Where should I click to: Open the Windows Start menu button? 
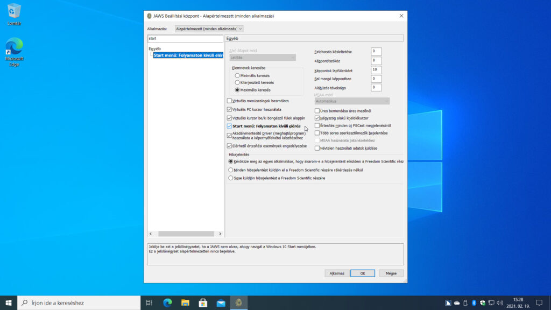9,302
